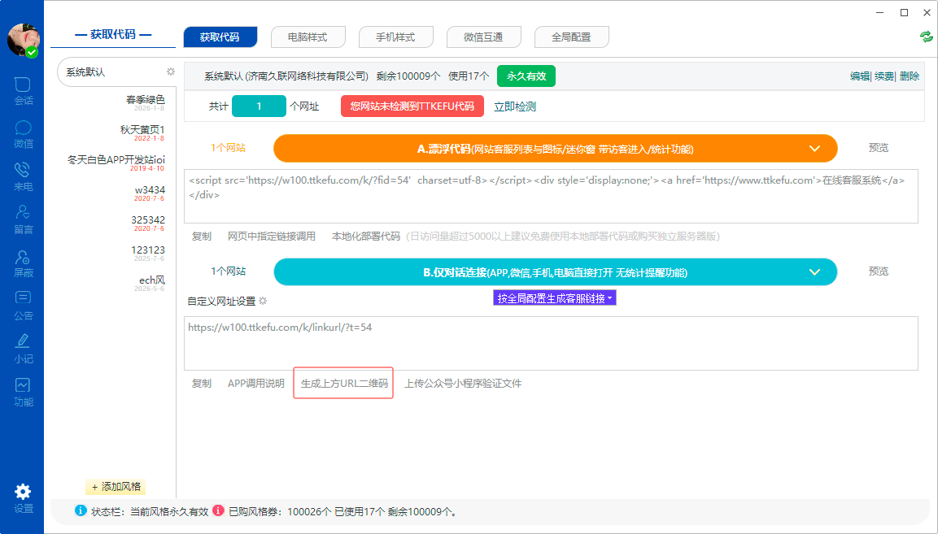Switch to the 微信互通 tab
Viewport: 938px width, 534px height.
483,37
